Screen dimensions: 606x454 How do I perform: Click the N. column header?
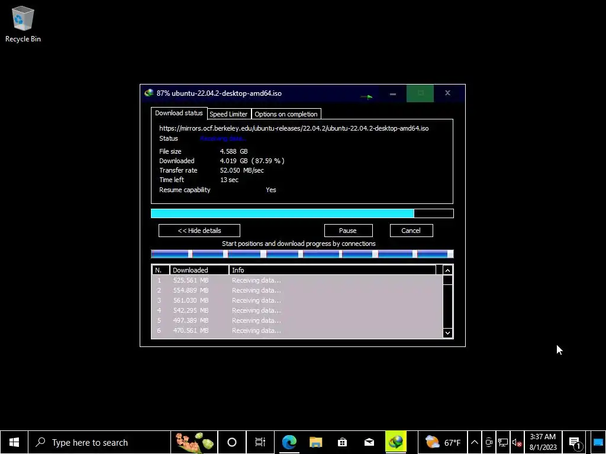(x=160, y=270)
